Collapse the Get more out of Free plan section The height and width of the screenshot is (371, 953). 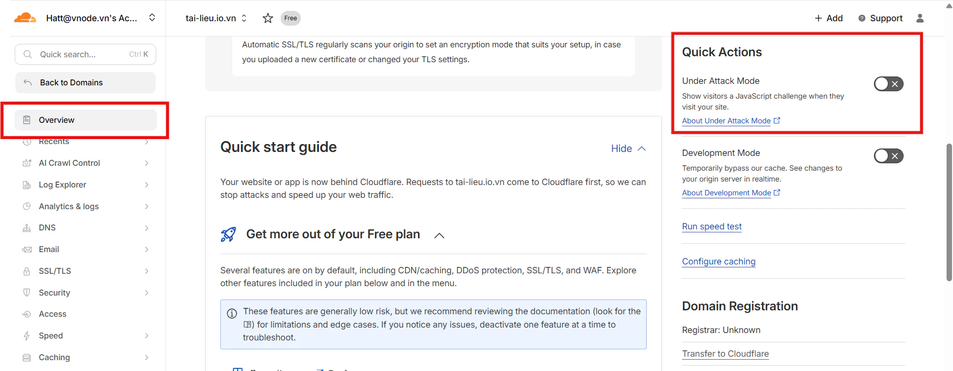point(439,235)
